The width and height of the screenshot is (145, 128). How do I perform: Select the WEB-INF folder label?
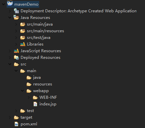pos(48,97)
